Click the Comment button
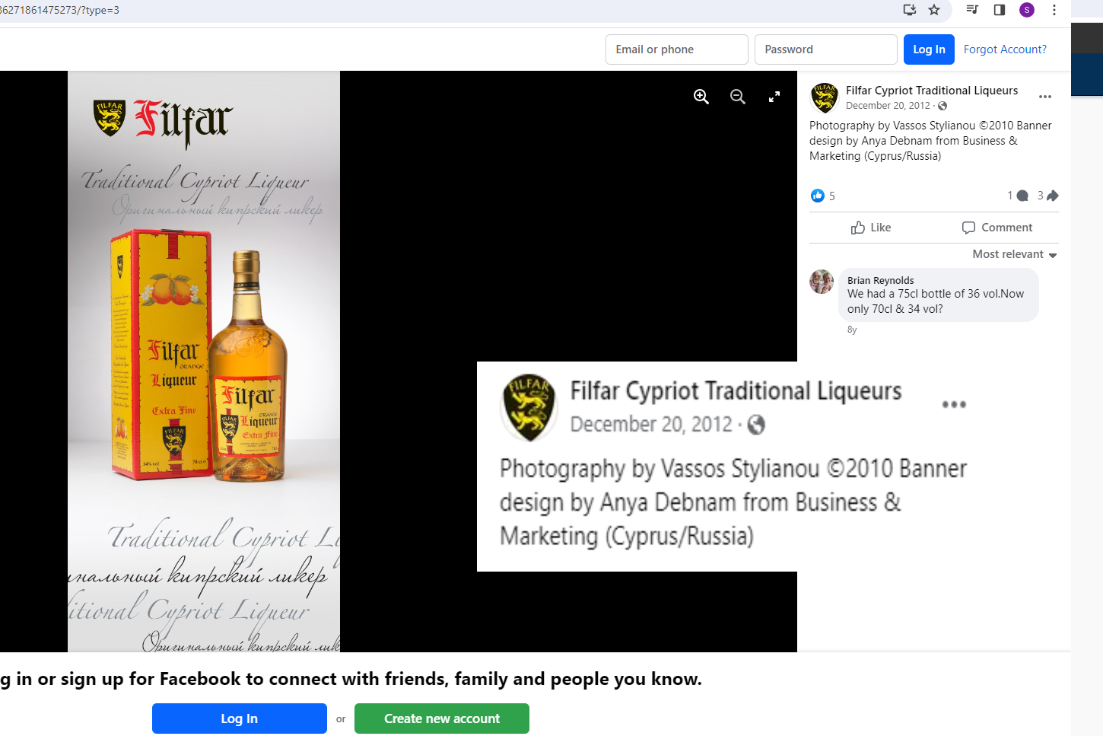Viewport: 1103px width, 736px height. click(997, 228)
